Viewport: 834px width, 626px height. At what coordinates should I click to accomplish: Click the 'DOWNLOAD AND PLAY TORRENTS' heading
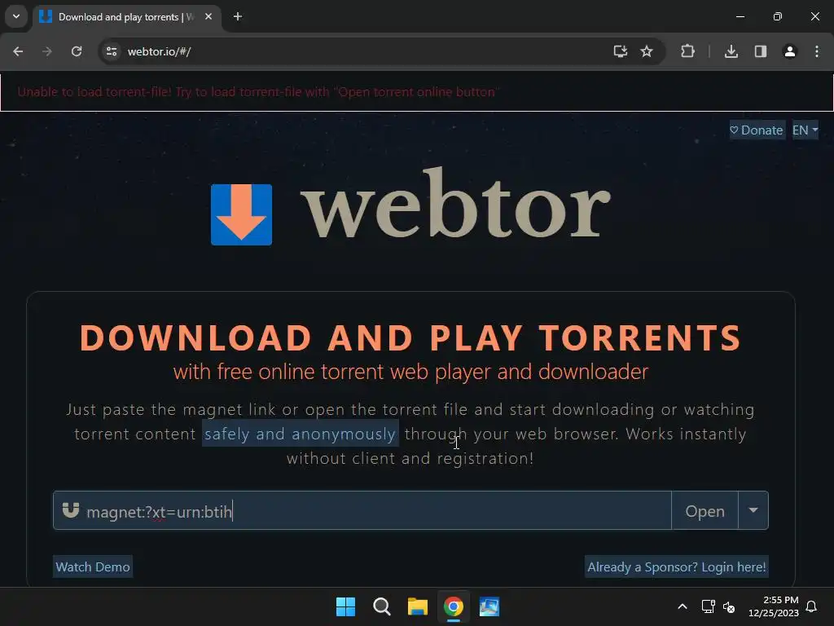[410, 337]
